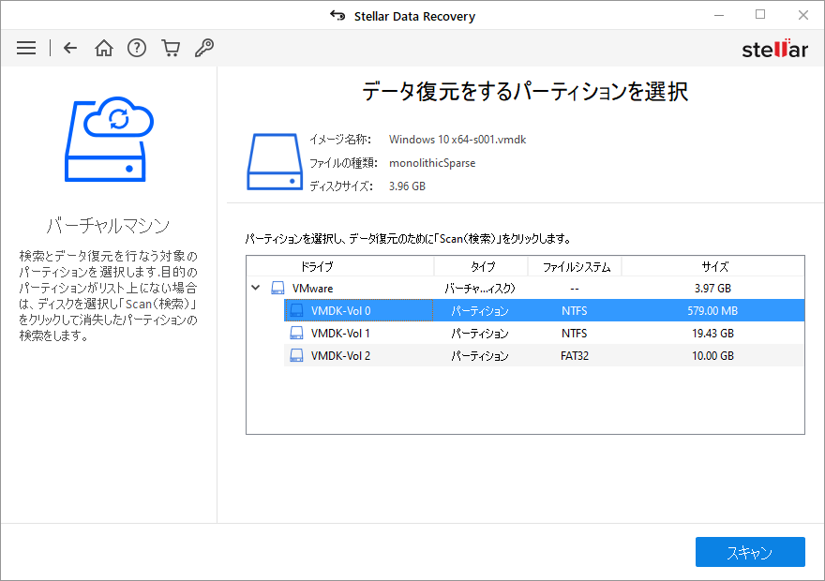Click image name Windows 10 x64-s001.vmdk
825x581 pixels.
point(457,140)
